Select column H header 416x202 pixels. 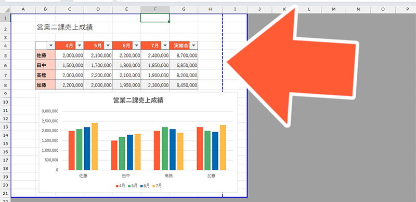pos(210,9)
